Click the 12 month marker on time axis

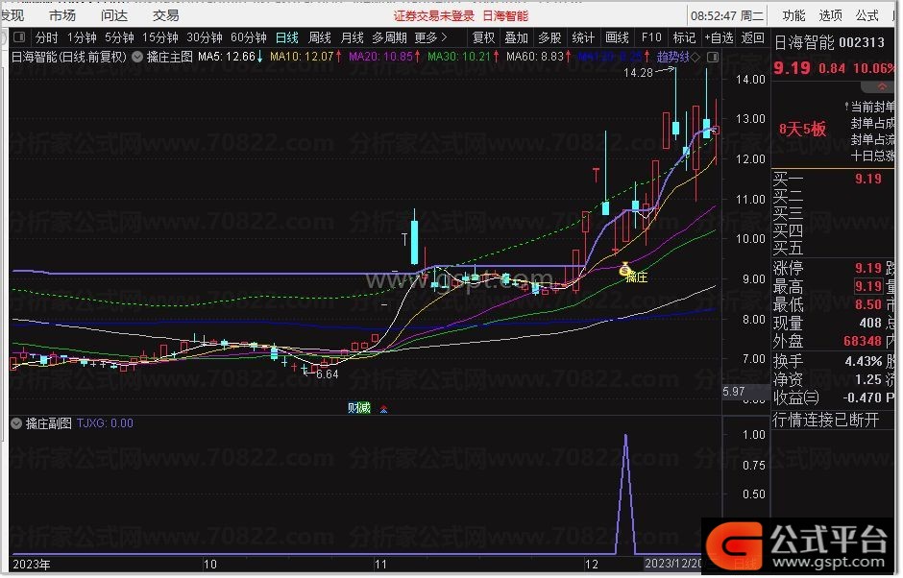point(592,565)
